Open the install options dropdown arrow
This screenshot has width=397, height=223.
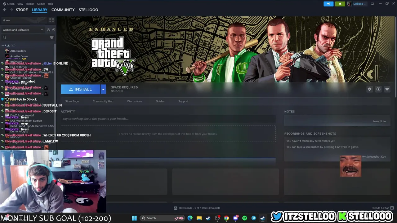pyautogui.click(x=103, y=89)
